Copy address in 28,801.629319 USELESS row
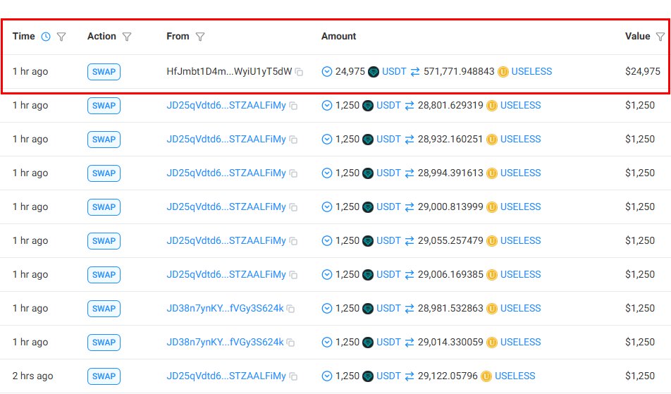Viewport: 671px width, 394px height. point(293,106)
